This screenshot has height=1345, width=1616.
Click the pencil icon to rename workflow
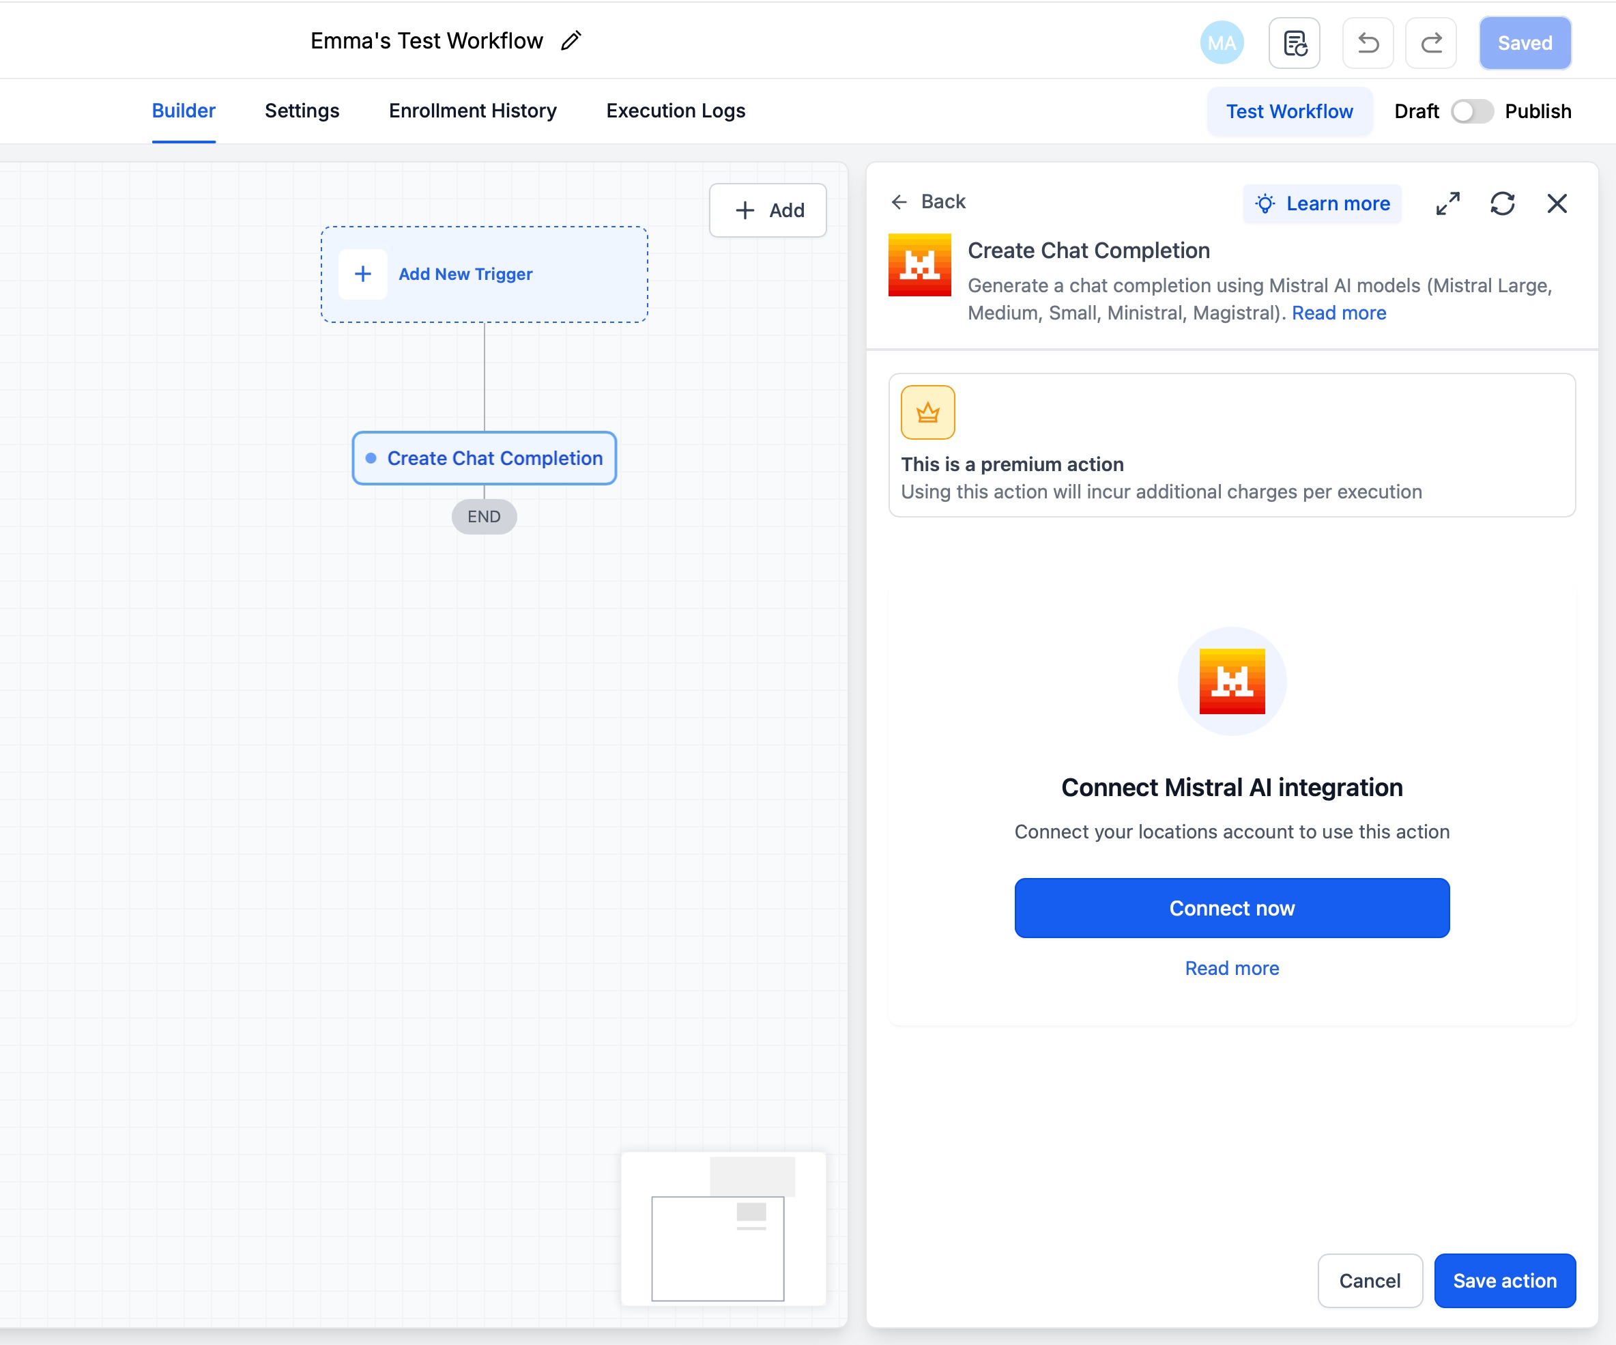(x=571, y=41)
